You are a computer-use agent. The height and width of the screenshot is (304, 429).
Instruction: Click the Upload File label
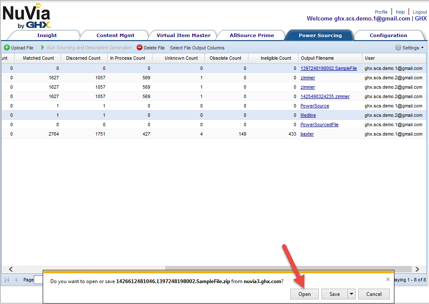coord(22,48)
